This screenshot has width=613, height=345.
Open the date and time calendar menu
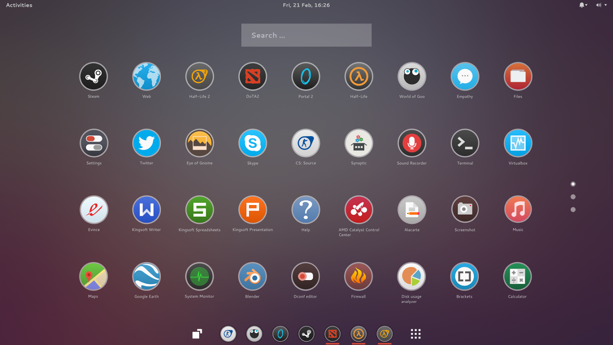click(x=306, y=5)
